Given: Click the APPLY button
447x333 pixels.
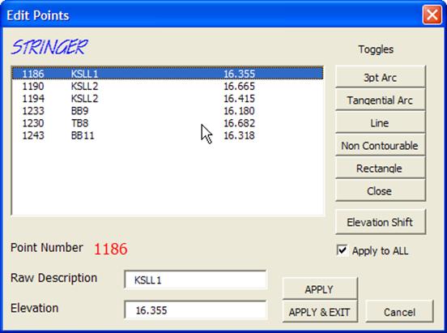Looking at the screenshot, I should (x=320, y=289).
